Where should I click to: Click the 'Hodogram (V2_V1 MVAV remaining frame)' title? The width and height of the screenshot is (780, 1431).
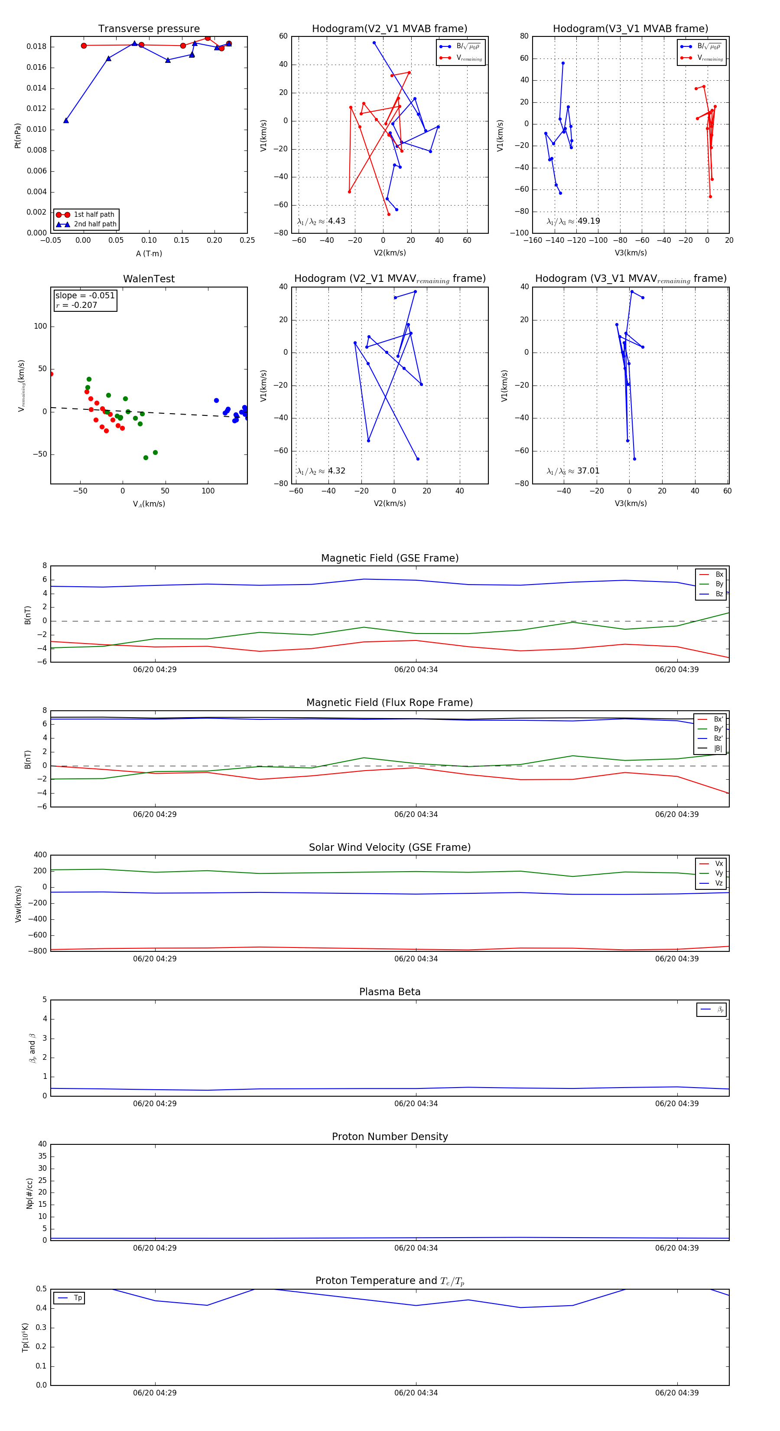(x=390, y=279)
